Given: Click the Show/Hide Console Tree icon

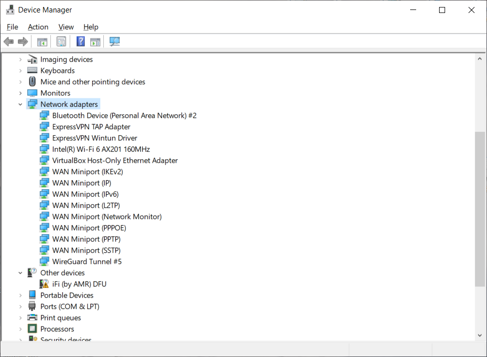Looking at the screenshot, I should coord(42,41).
